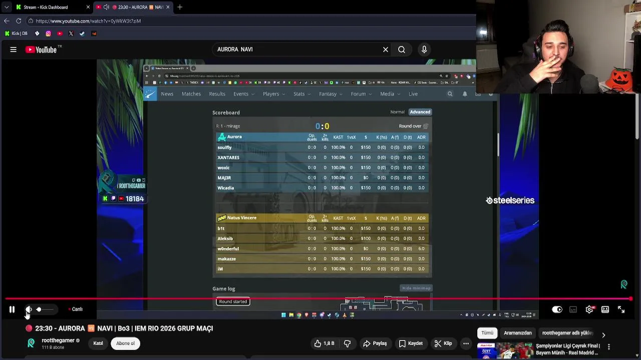The image size is (641, 360).
Task: Subscribe with the Abone ol button
Action: 126,343
